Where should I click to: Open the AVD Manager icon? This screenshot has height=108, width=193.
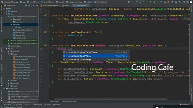click(176, 2)
